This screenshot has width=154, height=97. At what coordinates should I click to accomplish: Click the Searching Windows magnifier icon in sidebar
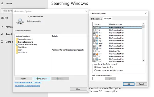[x=2, y=34]
